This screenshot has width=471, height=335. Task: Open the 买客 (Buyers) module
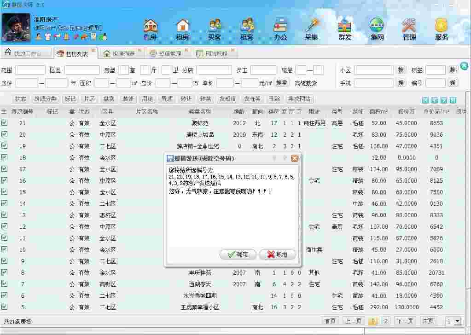point(215,29)
